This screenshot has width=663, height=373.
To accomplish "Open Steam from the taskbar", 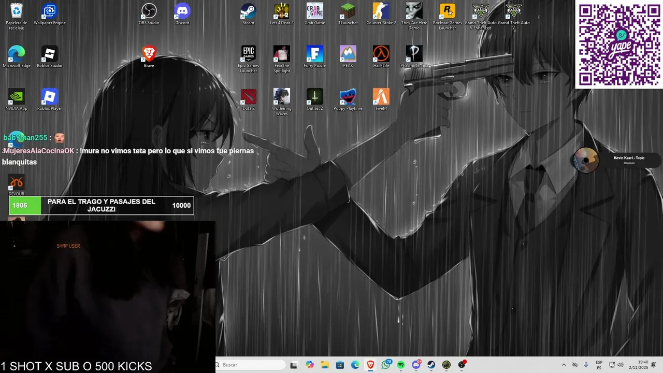I will tap(431, 365).
